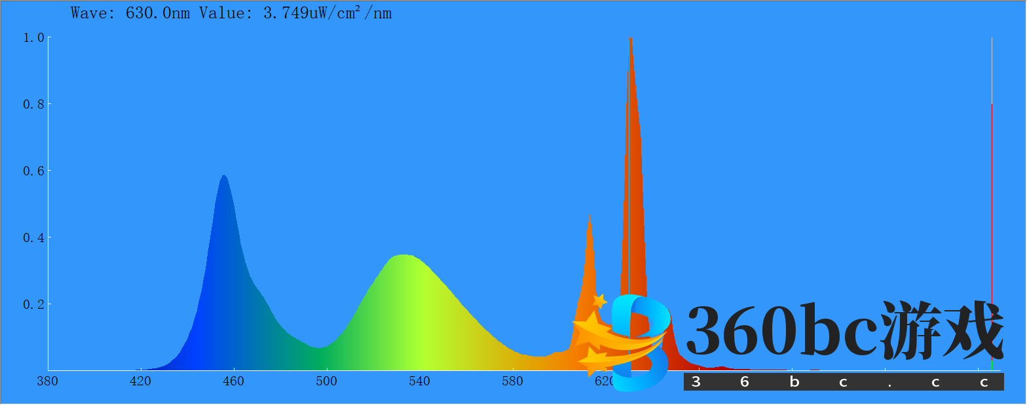Click the 0.8 label on the y-axis

(33, 104)
